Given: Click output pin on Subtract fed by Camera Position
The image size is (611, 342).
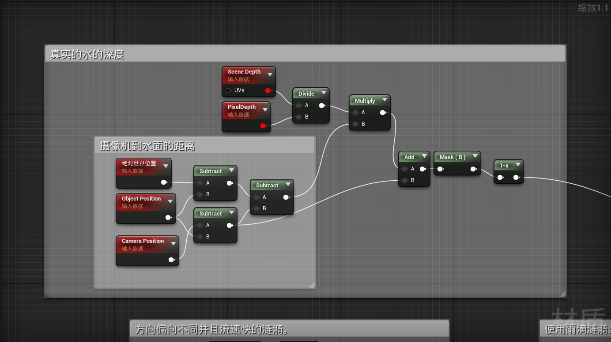Looking at the screenshot, I should (230, 226).
